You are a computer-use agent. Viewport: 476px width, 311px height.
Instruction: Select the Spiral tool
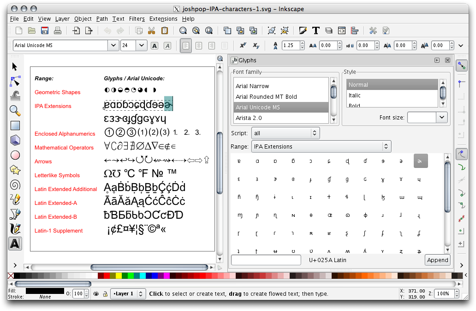coord(14,185)
